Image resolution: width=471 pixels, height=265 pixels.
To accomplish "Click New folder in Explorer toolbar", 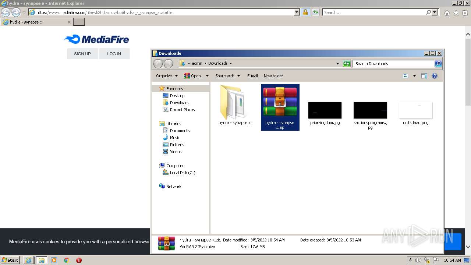I will 273,76.
